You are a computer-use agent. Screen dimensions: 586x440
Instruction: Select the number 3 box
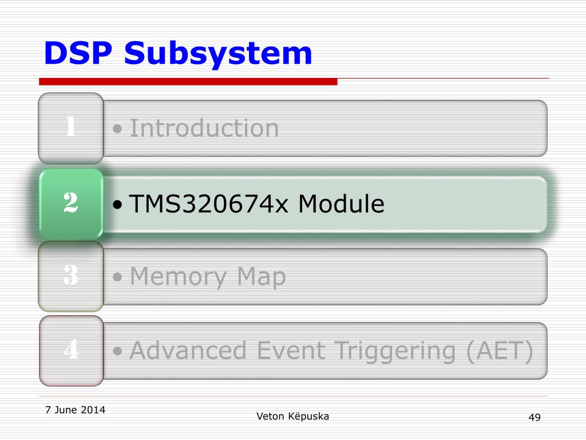(x=71, y=276)
